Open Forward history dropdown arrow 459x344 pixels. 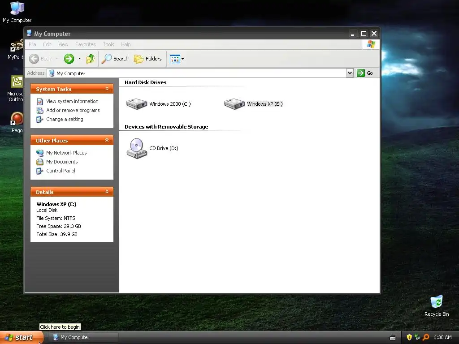(79, 59)
